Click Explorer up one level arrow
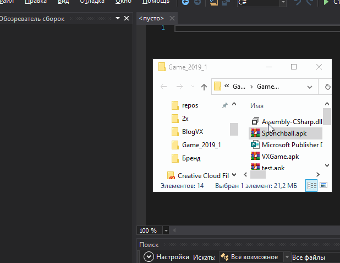The width and height of the screenshot is (340, 263). [204, 87]
